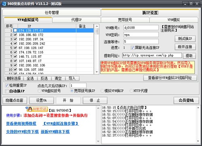
Task: Click the app icon in title bar
Action: [x=4, y=4]
